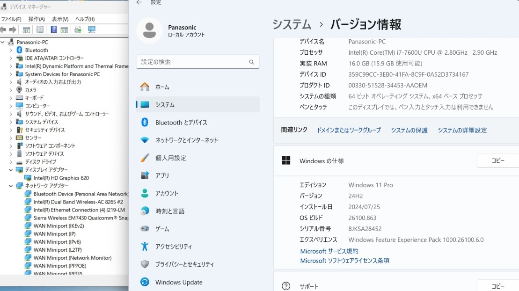The image size is (519, 291).
Task: Click the Windows logo beside Windows の仕様
Action: (x=285, y=160)
